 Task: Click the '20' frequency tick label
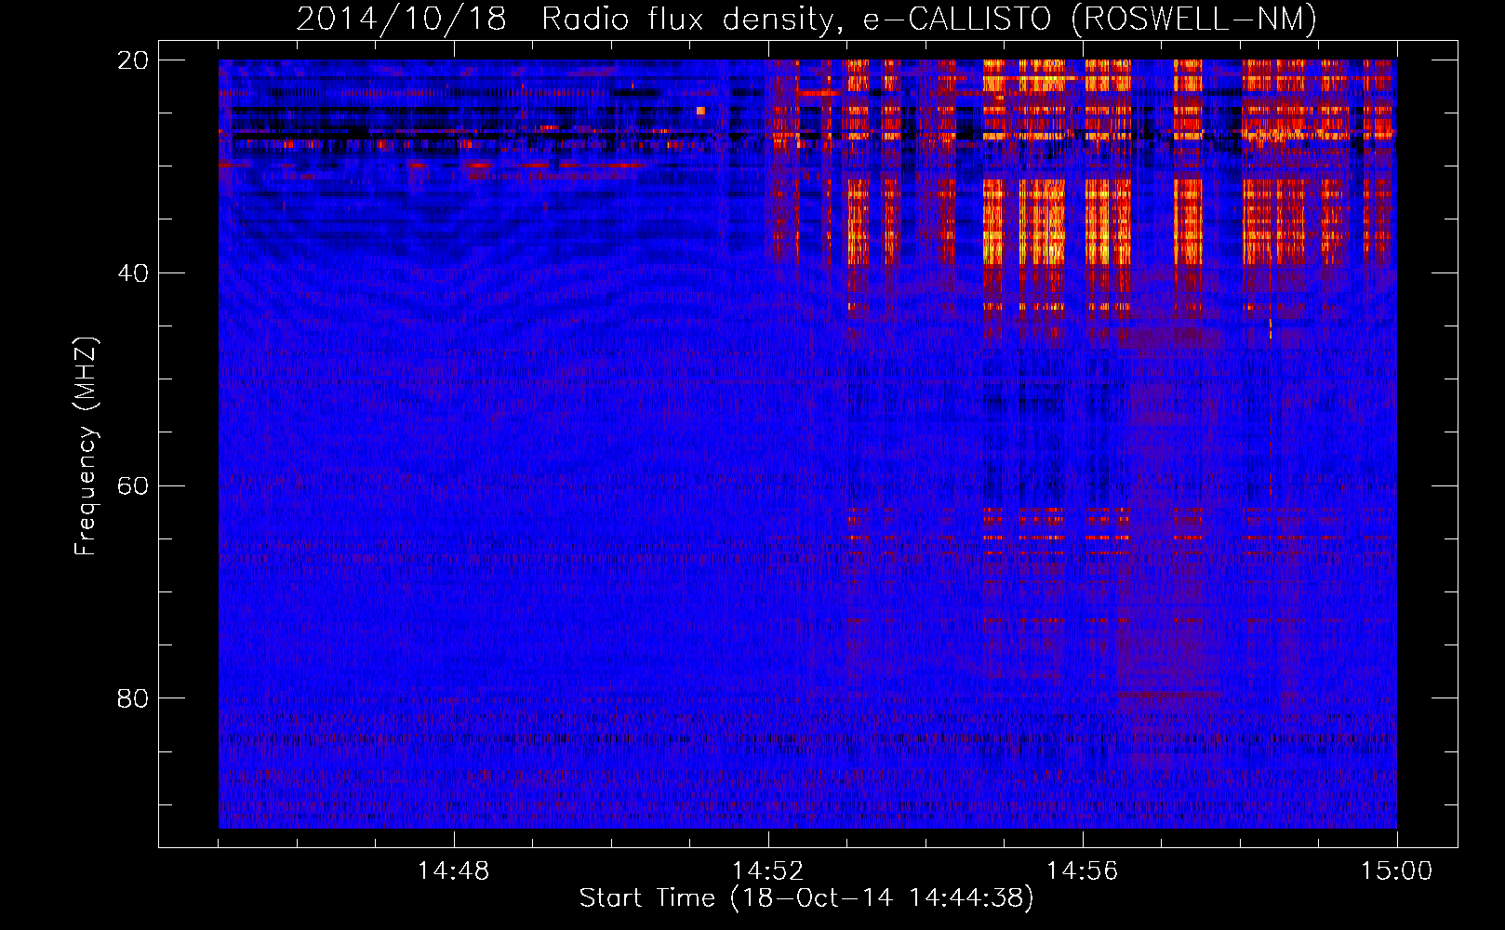[x=133, y=60]
